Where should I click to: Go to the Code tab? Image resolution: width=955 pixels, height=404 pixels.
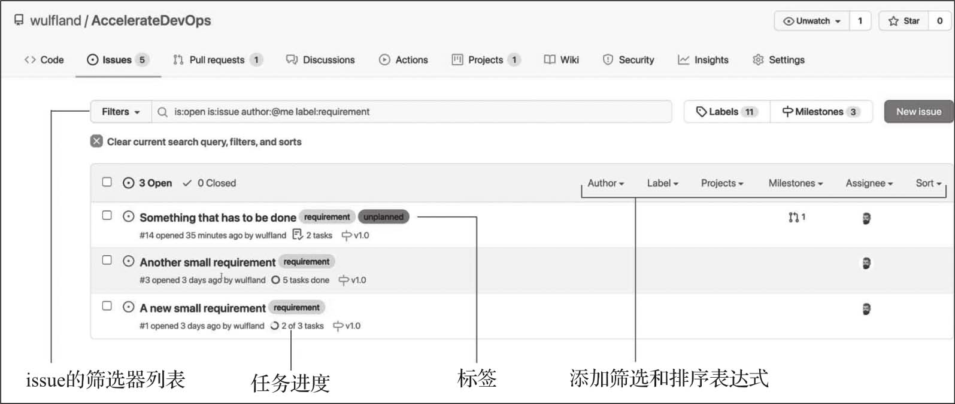tap(44, 60)
